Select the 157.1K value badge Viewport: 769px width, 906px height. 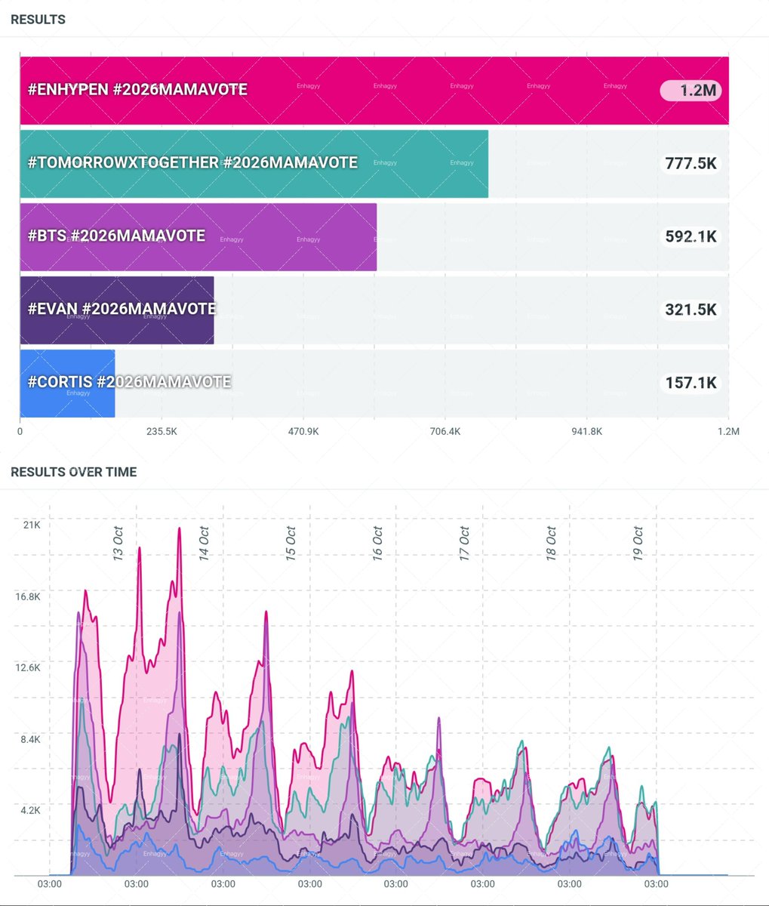(x=691, y=383)
